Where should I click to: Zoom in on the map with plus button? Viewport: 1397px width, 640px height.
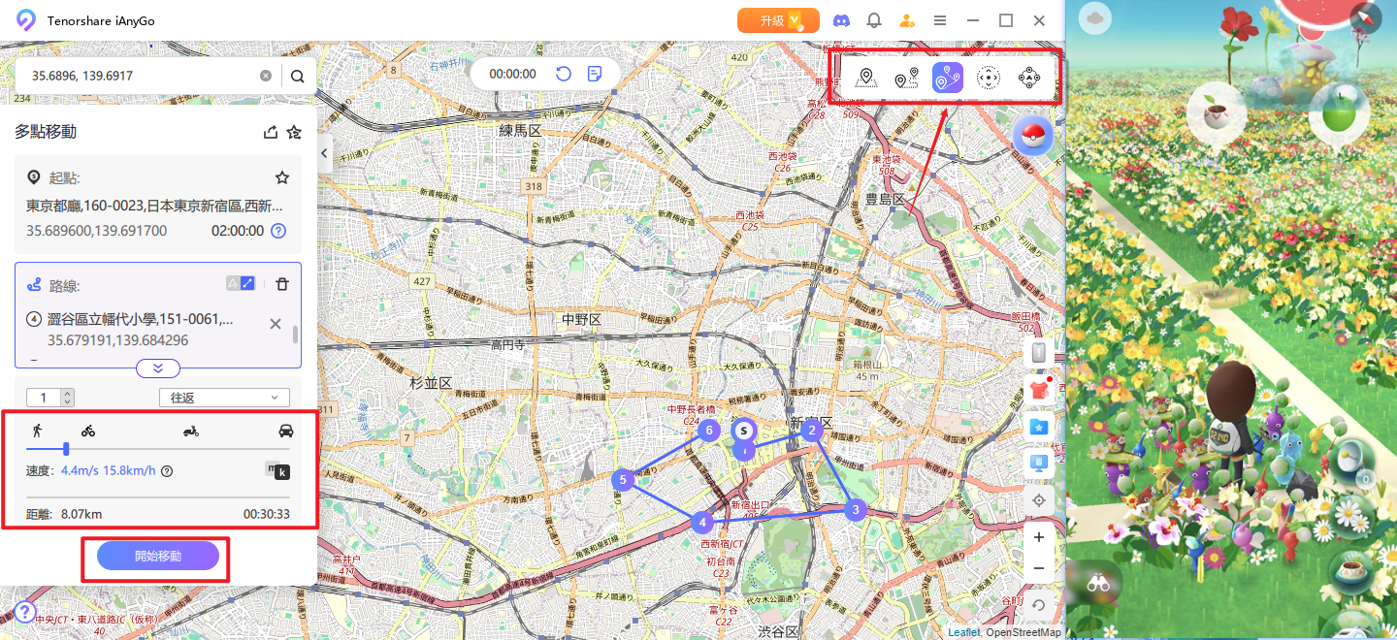pyautogui.click(x=1039, y=537)
